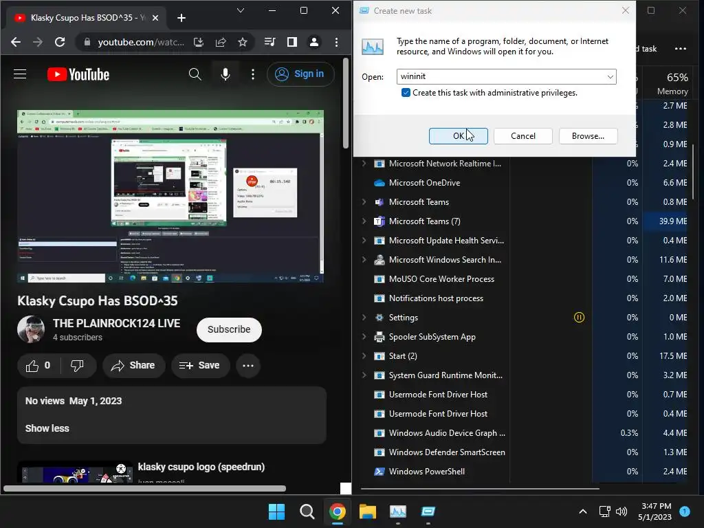Close the Klasky Csupo YouTube tab

pos(155,18)
